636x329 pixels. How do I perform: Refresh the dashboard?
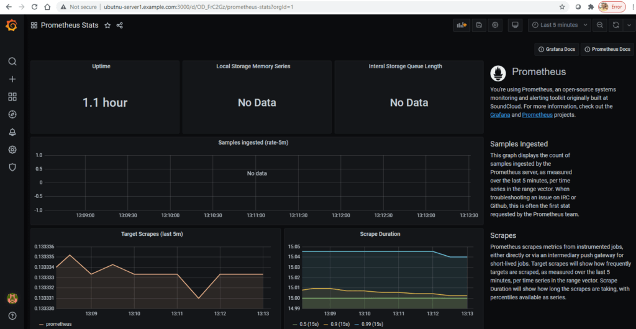pos(616,25)
